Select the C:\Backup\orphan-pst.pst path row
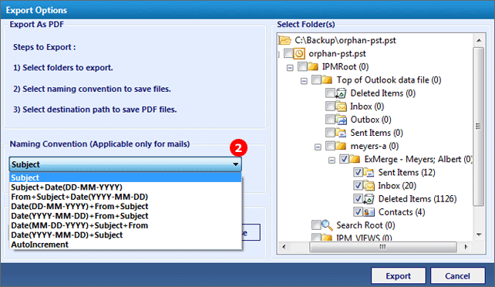This screenshot has height=287, width=495. [x=345, y=40]
